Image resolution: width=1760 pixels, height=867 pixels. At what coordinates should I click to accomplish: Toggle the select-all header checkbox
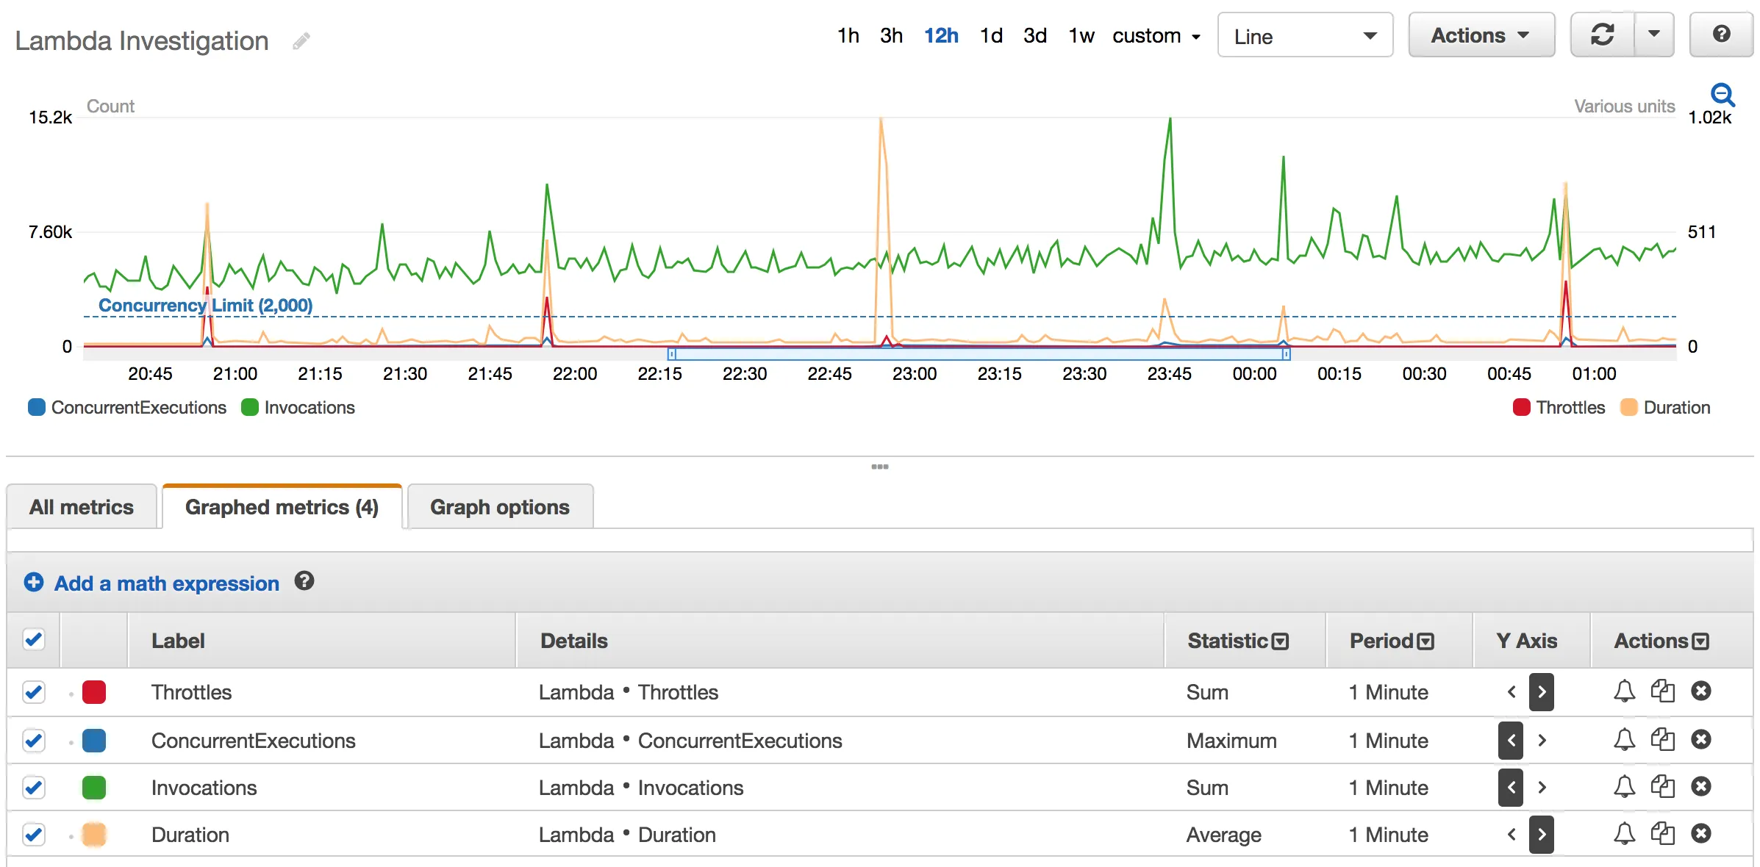34,639
